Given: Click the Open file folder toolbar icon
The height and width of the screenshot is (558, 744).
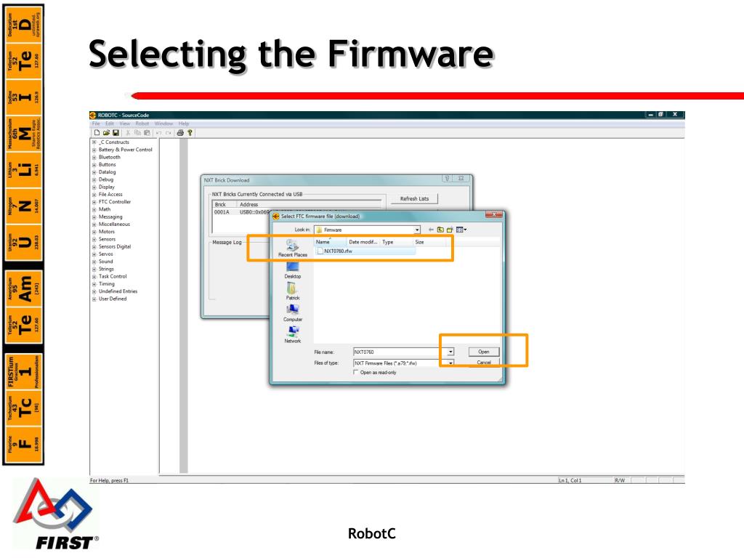Looking at the screenshot, I should [x=106, y=133].
